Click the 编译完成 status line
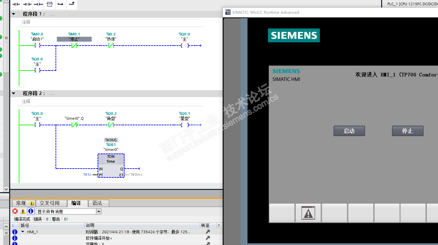 point(41,219)
